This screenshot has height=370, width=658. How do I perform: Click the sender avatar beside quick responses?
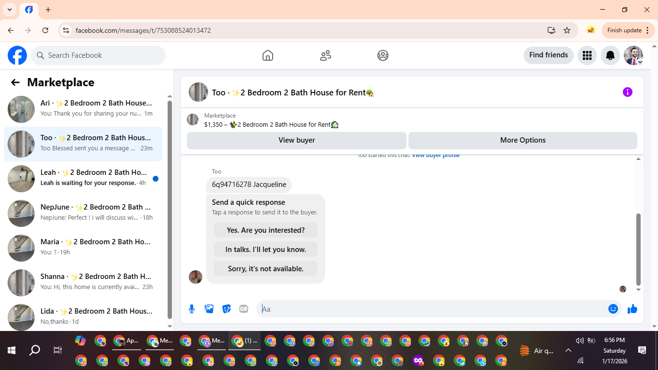196,277
